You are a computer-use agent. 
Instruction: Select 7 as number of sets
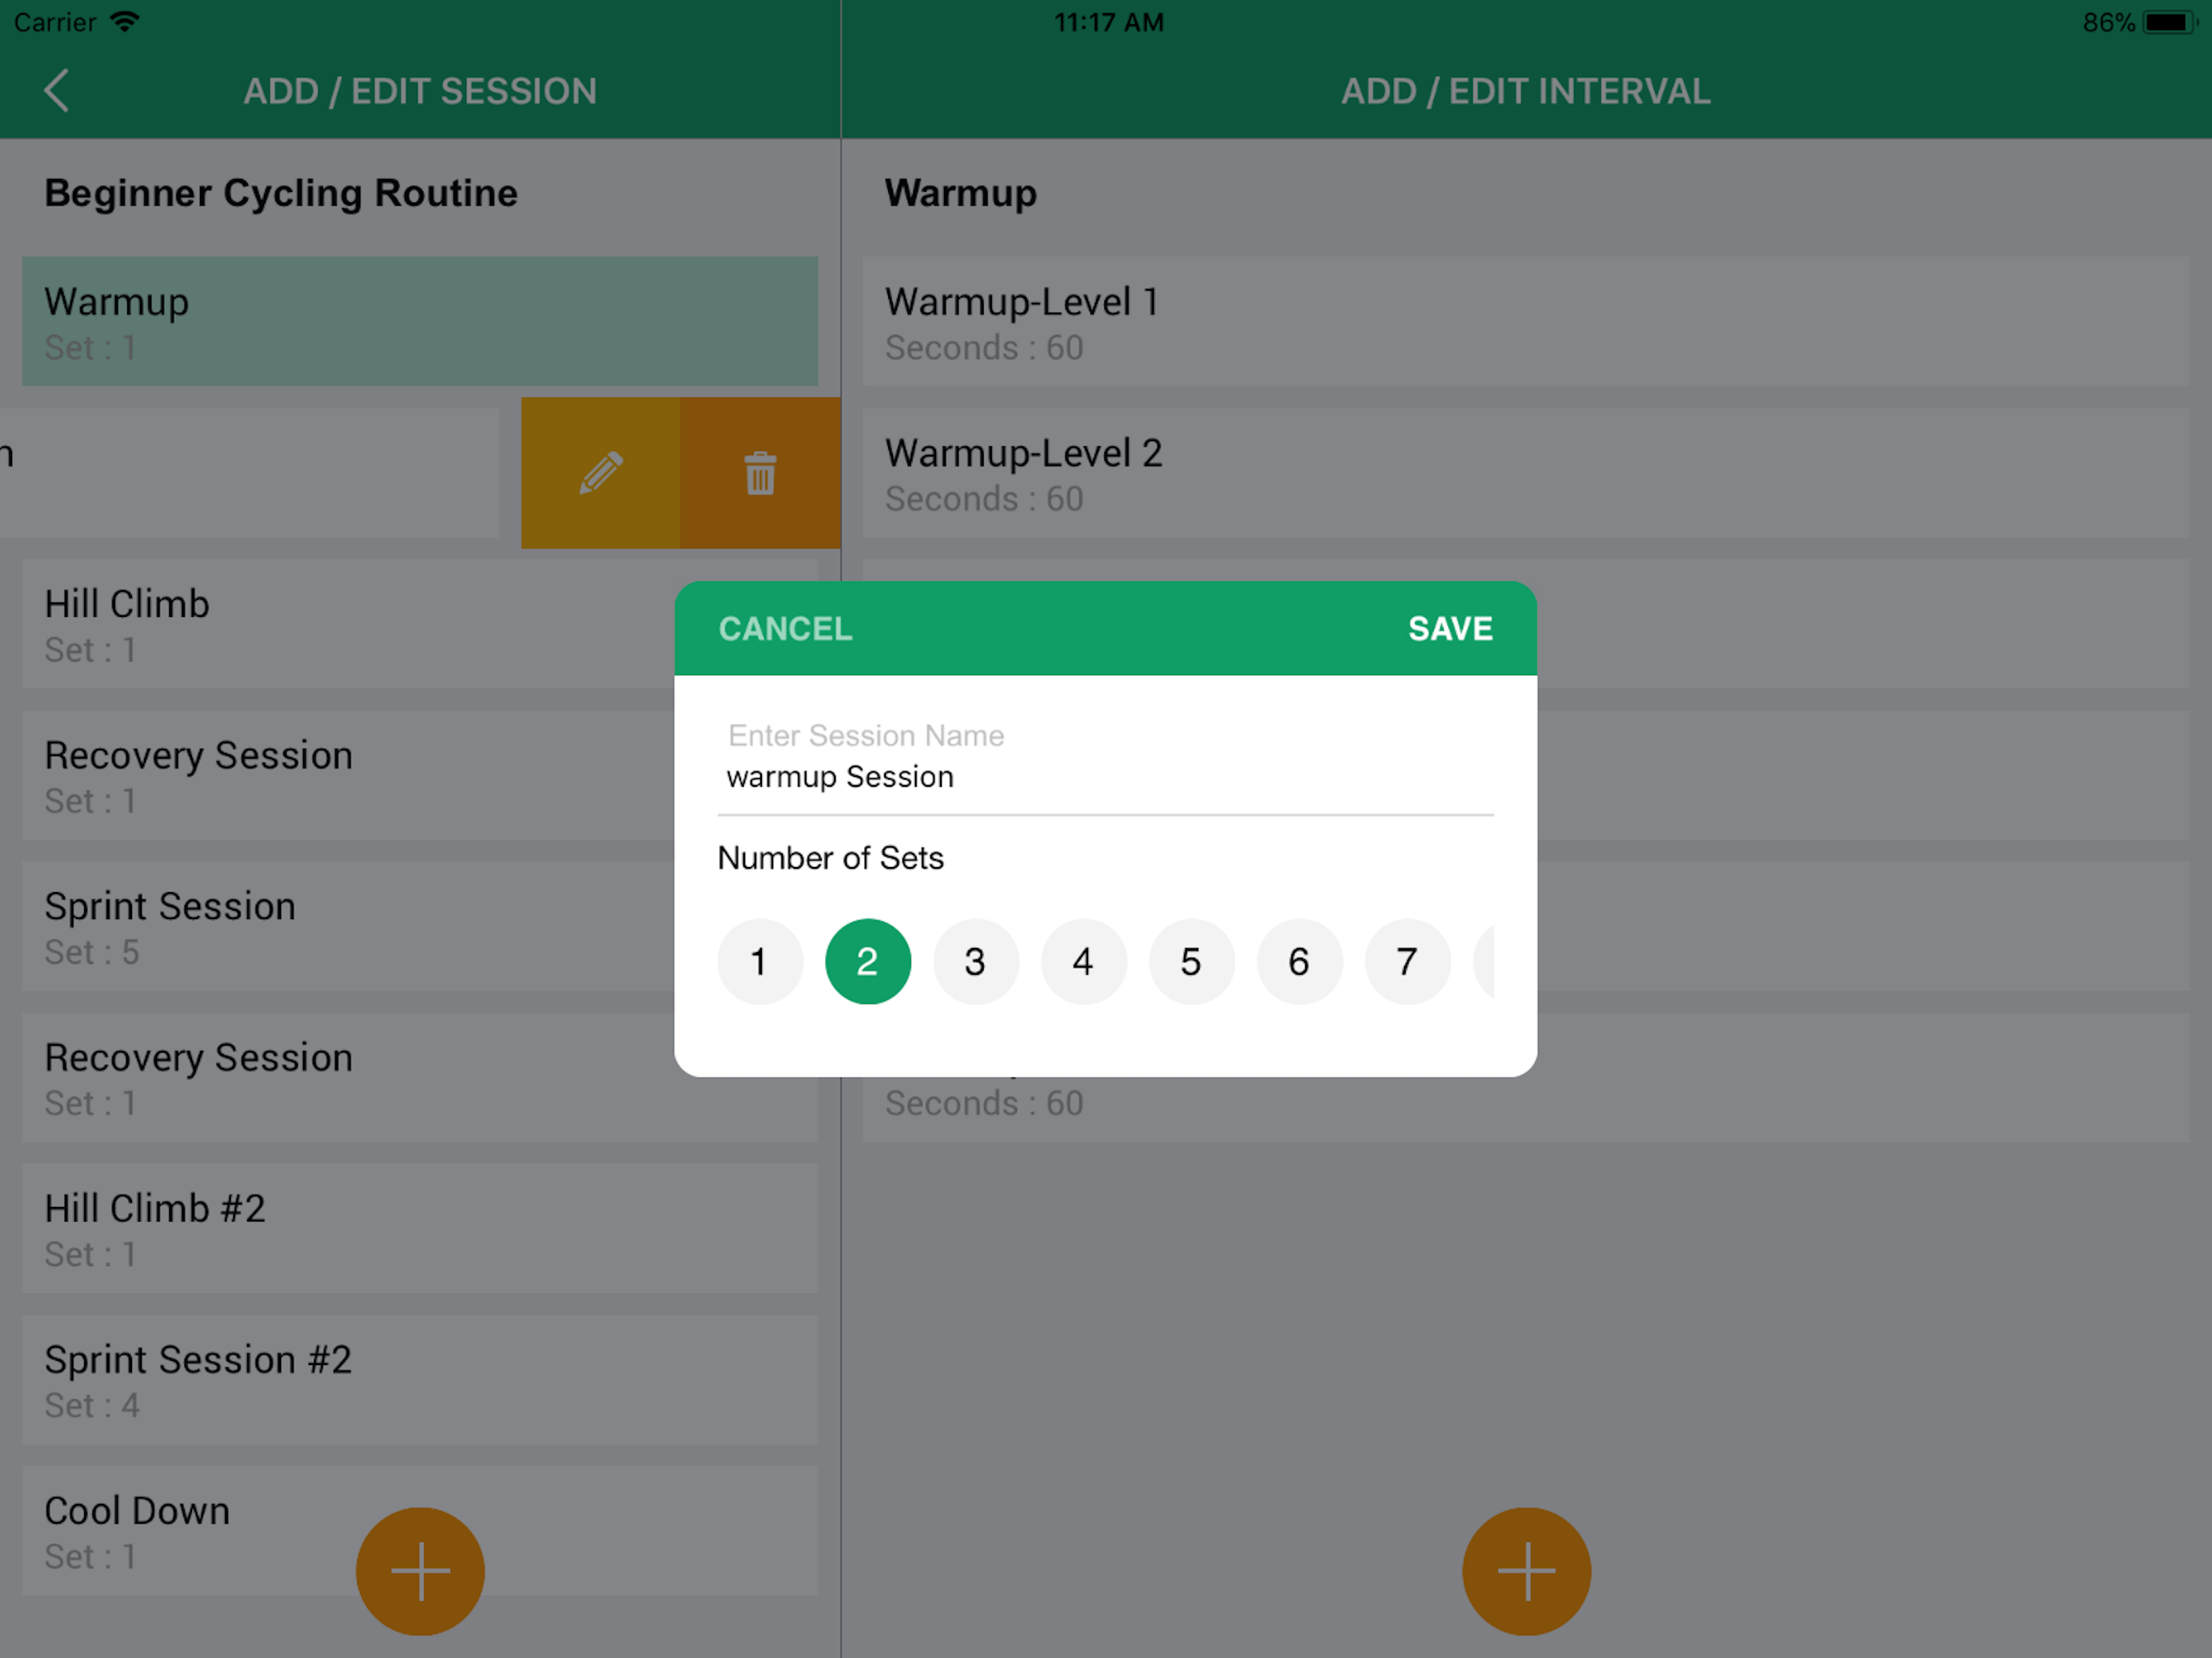[x=1407, y=962]
